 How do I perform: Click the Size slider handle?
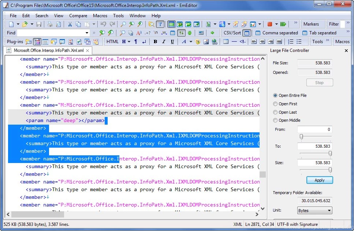330,170
